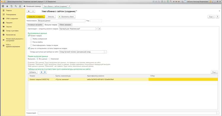
Task: Close the Узел обмена с сайтом tab
Action: (69, 6)
